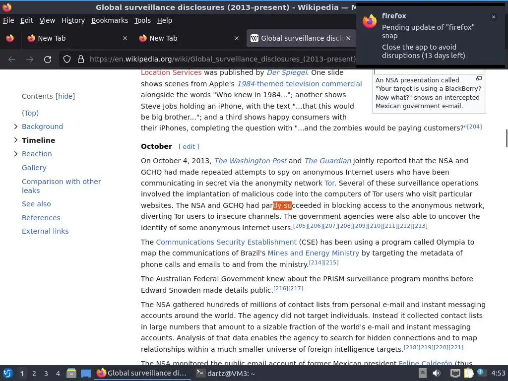This screenshot has width=508, height=381.
Task: Jump to References section
Action: (x=41, y=218)
